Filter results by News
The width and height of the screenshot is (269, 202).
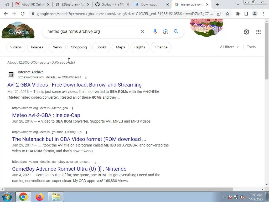point(57,47)
